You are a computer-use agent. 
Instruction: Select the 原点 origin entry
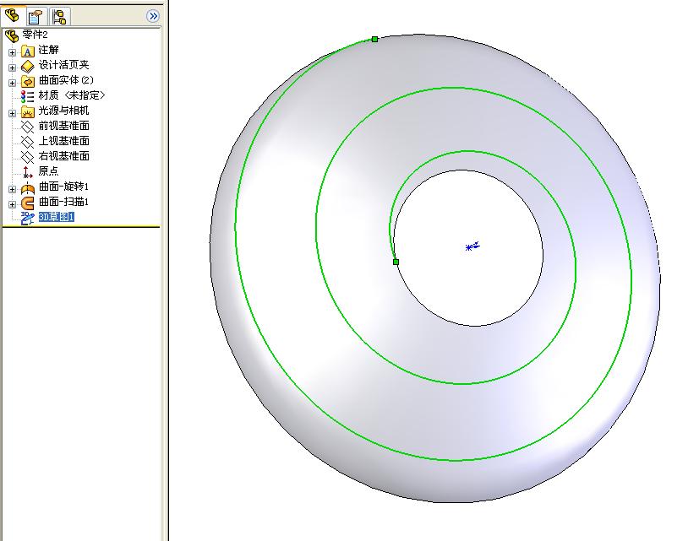48,171
